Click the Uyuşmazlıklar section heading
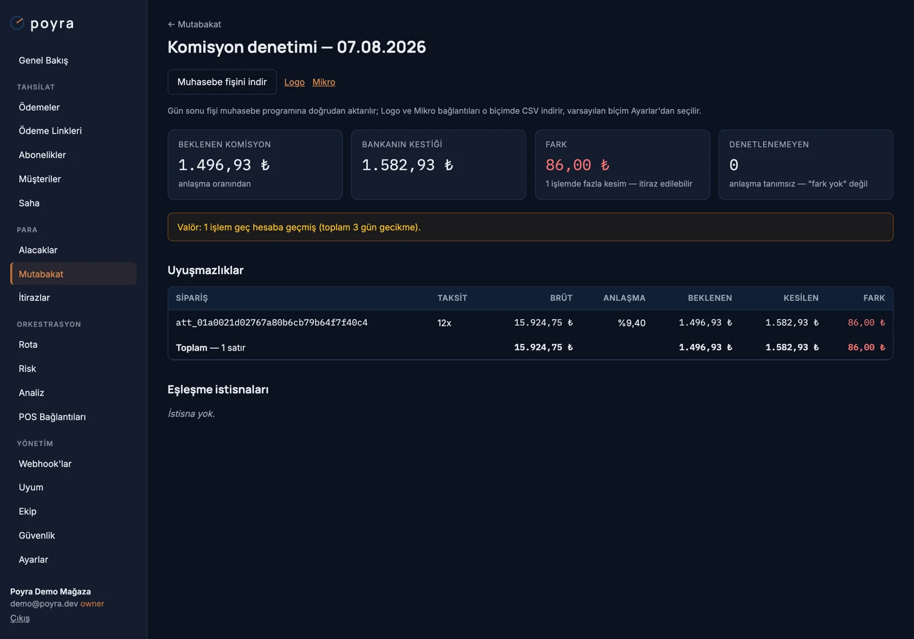Screen dimensions: 914x639 205,270
